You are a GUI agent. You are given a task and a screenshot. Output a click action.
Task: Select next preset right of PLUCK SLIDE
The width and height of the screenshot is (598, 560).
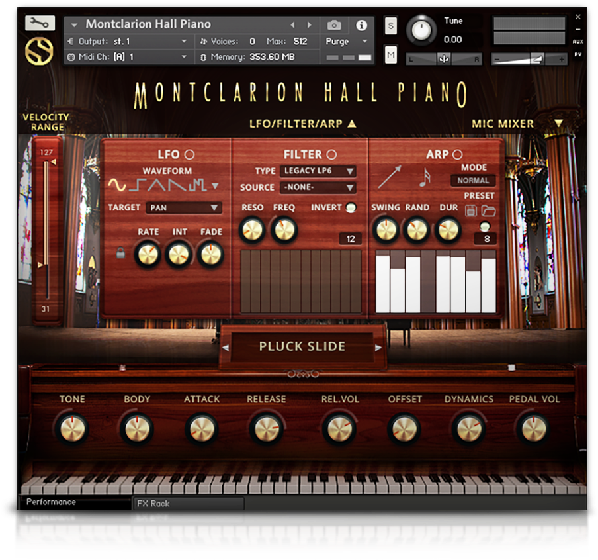tap(378, 348)
